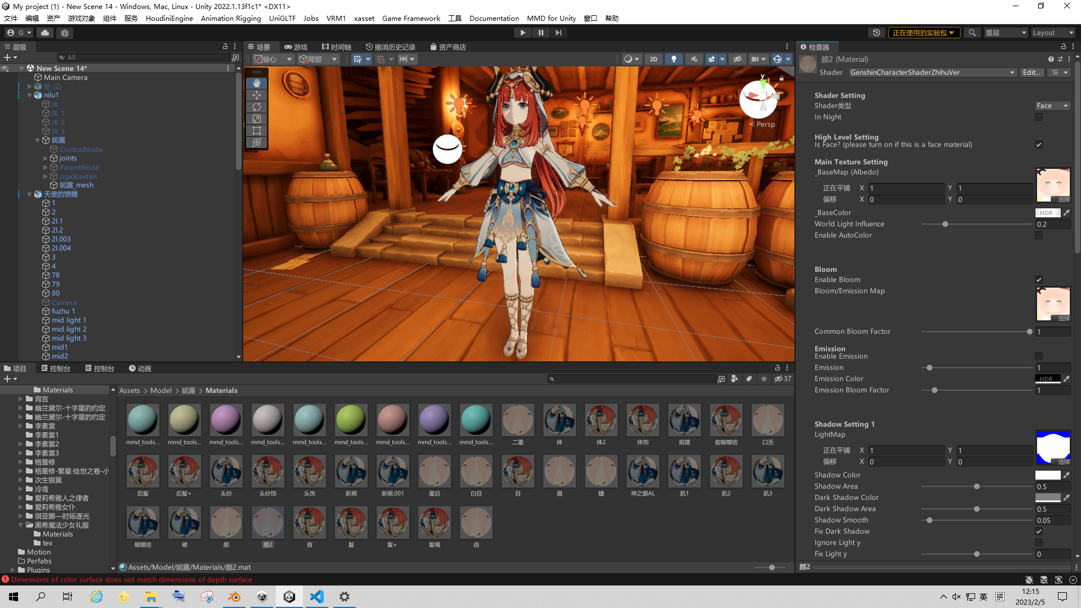Screen dimensions: 1081x608
Task: Open the MMD for Unity menu
Action: click(551, 18)
